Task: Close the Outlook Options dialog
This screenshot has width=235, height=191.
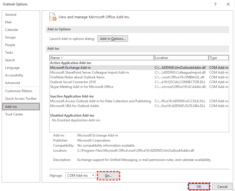Action: point(228,4)
